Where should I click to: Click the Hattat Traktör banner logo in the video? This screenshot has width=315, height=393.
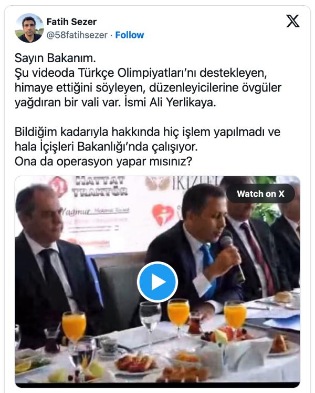pos(100,187)
